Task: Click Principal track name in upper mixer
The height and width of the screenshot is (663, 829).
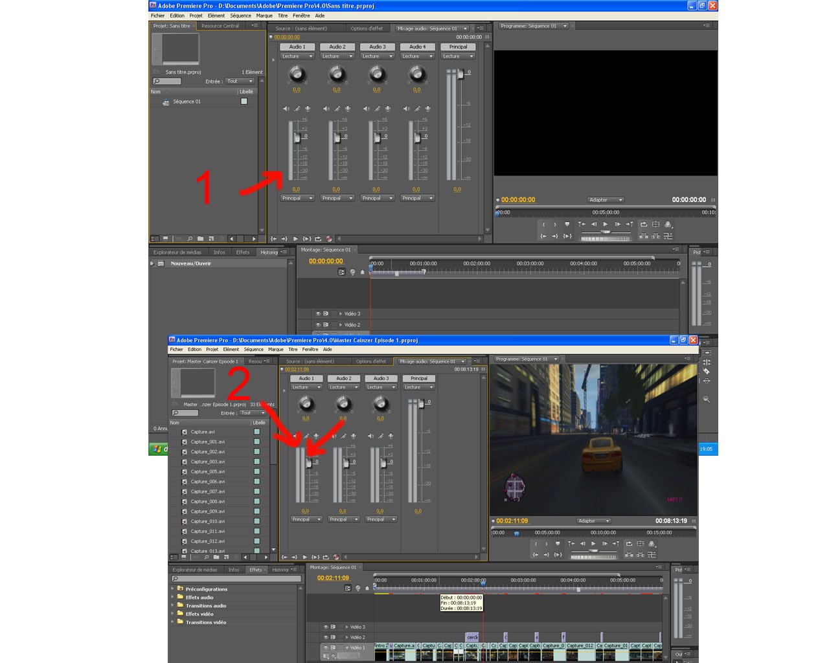Action: click(x=458, y=47)
